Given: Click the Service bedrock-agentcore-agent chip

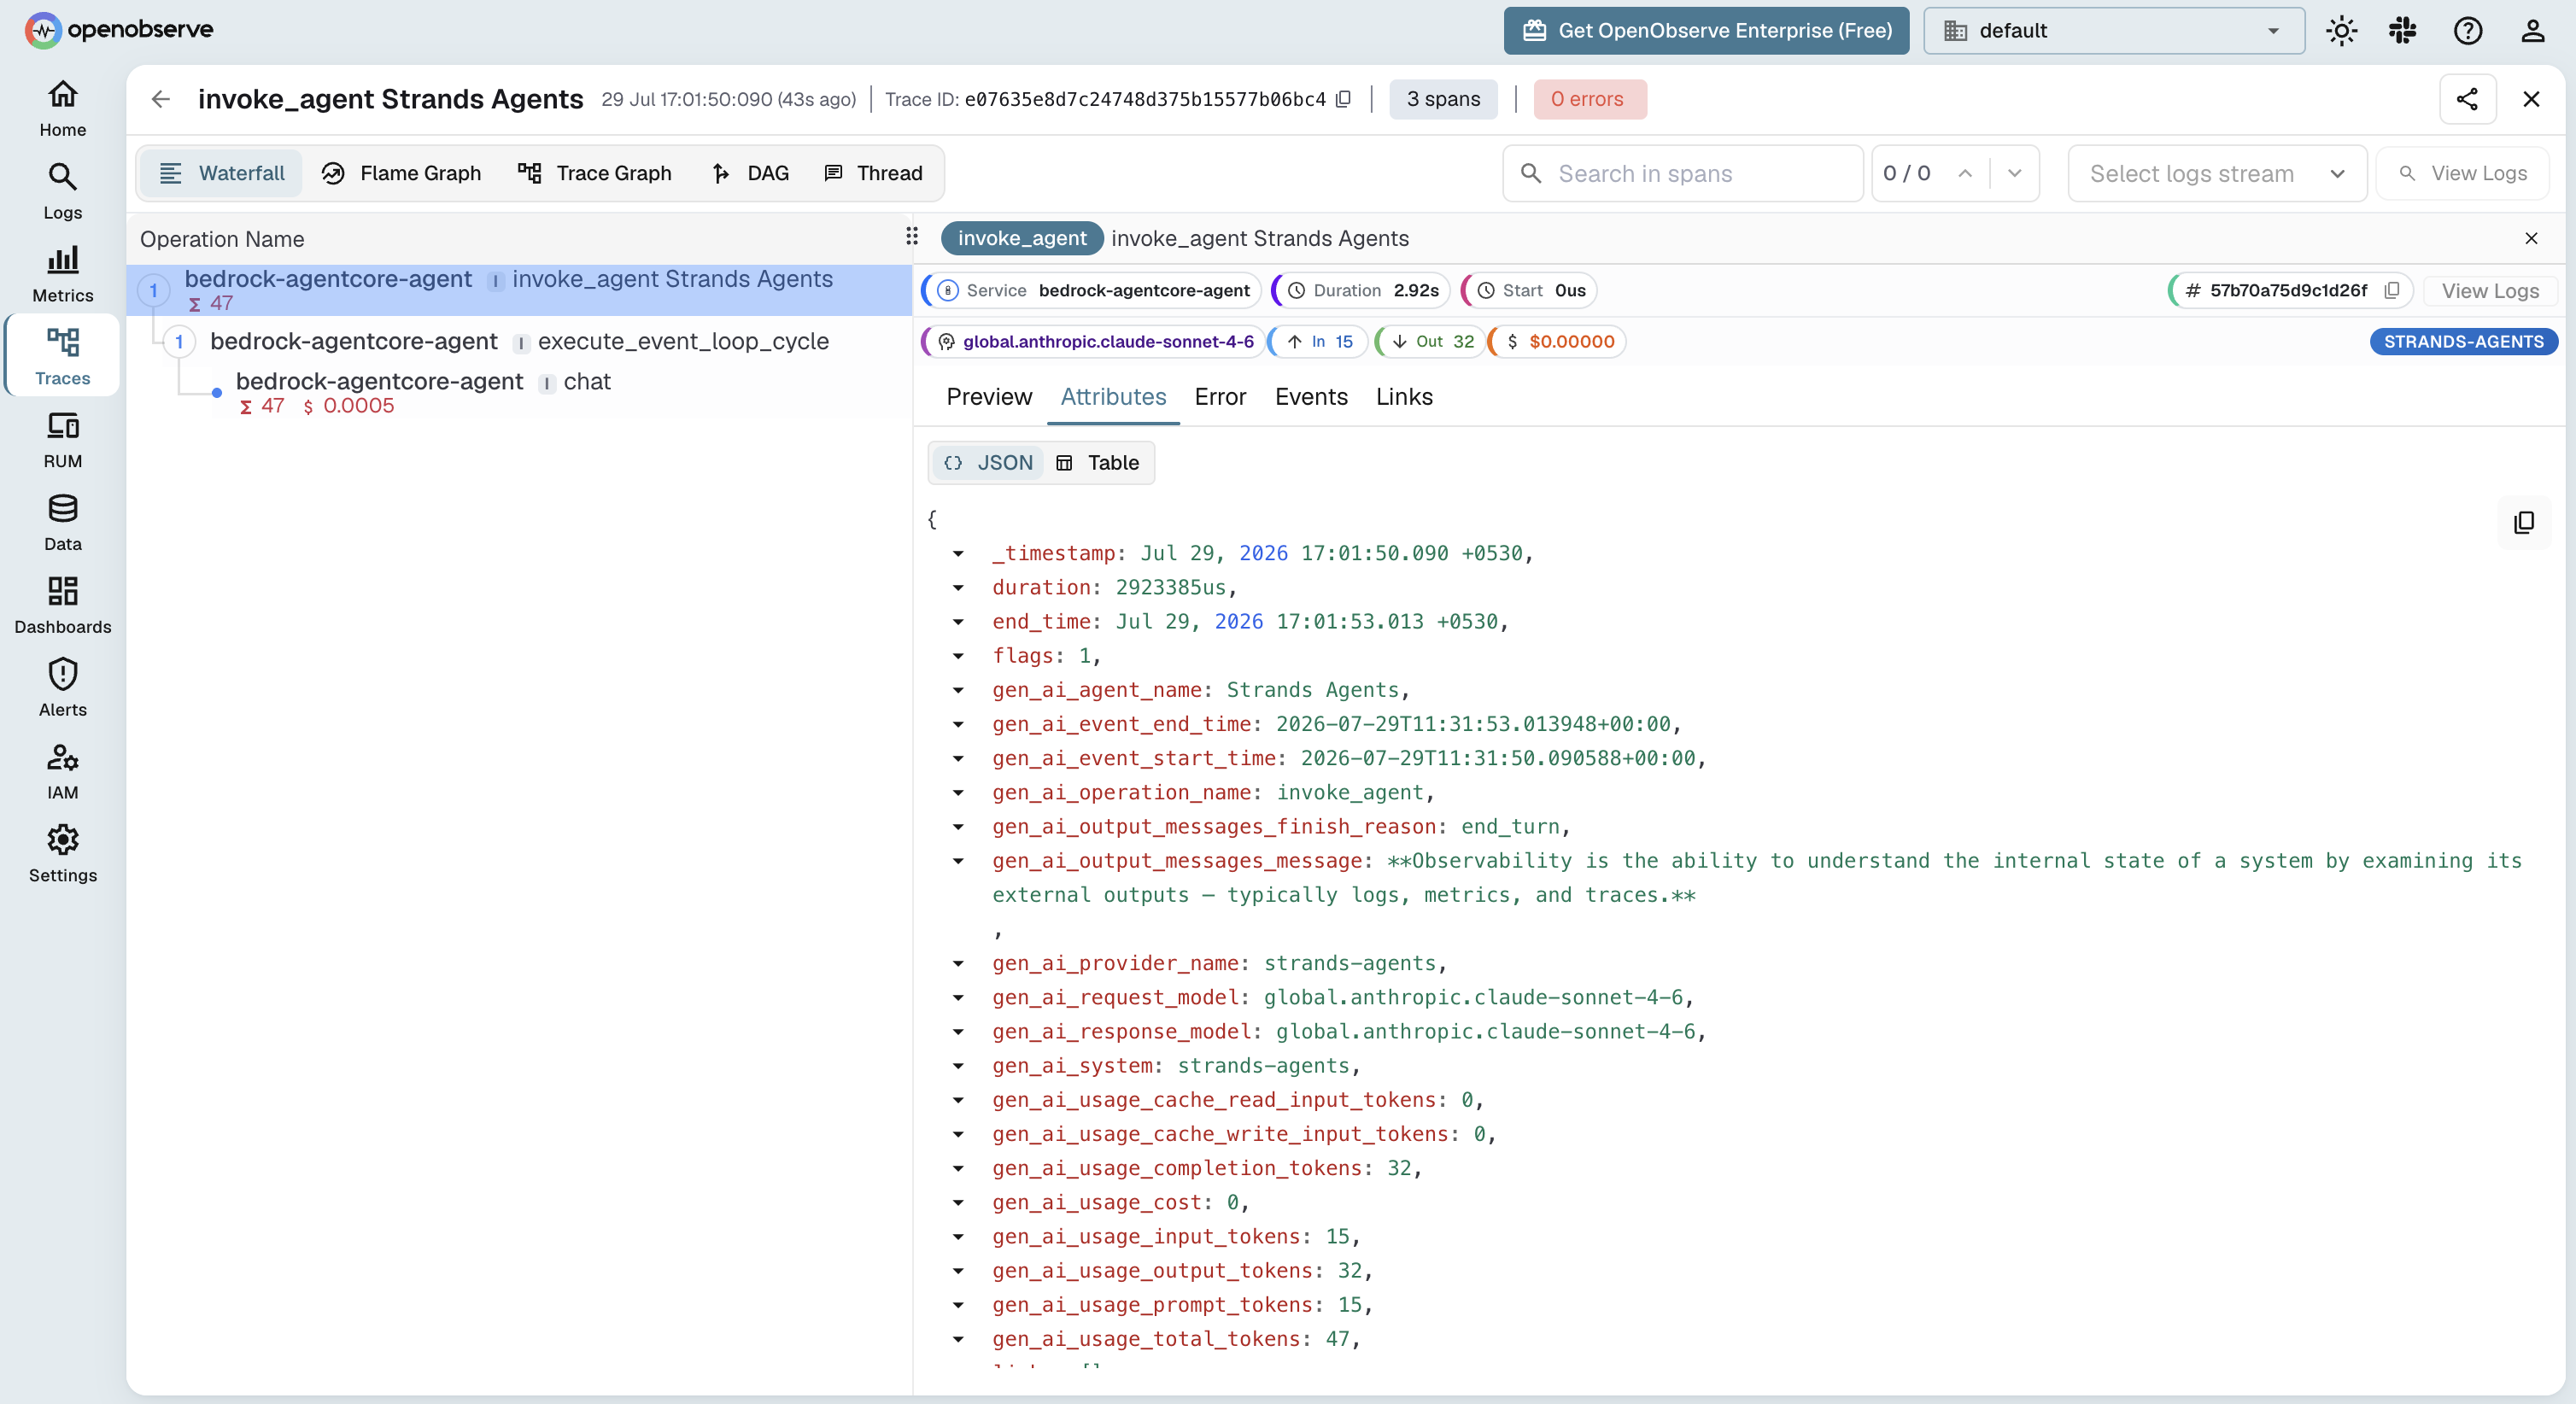Looking at the screenshot, I should coord(1092,290).
